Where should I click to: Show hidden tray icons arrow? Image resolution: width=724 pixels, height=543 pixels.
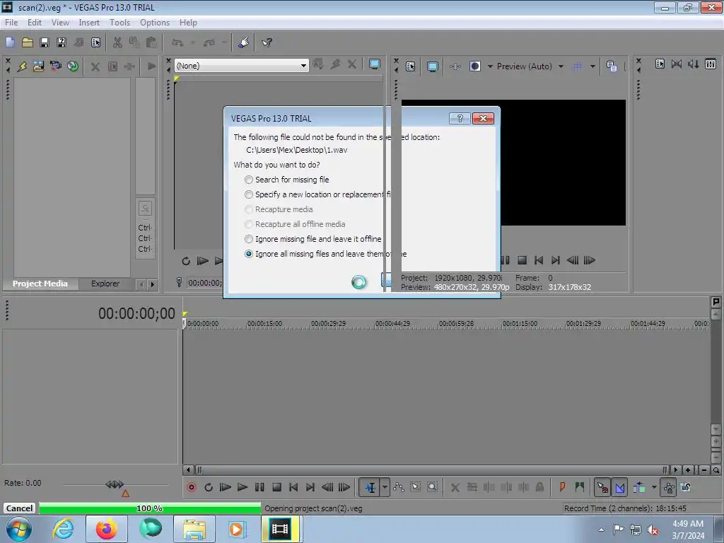(601, 530)
